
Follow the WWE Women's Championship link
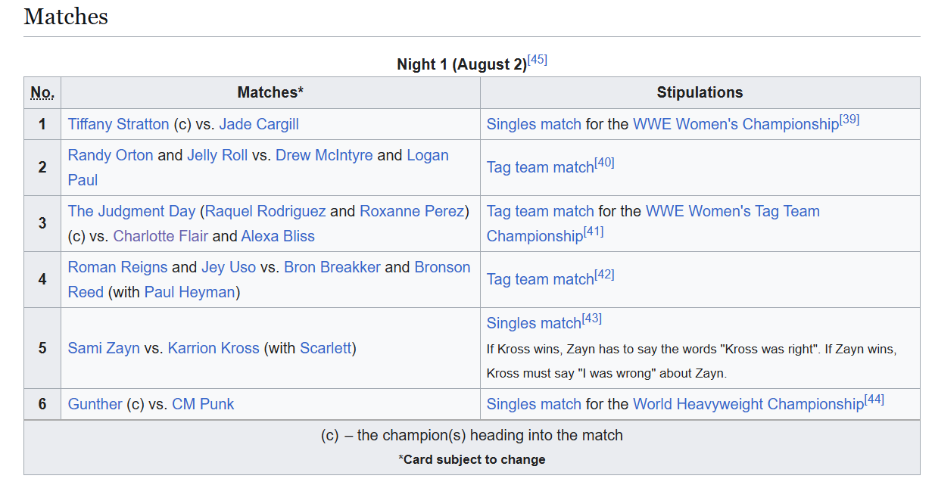(x=736, y=124)
